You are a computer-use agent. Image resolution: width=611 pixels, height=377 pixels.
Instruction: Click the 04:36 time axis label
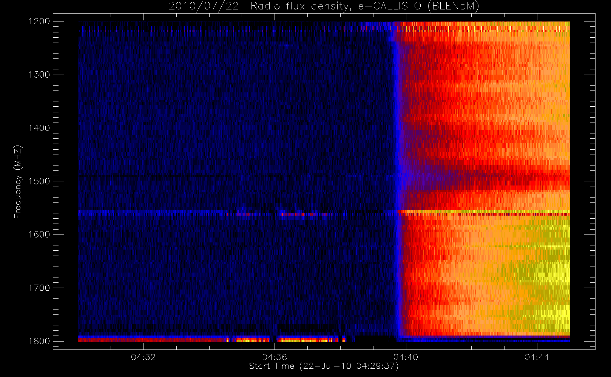[275, 357]
